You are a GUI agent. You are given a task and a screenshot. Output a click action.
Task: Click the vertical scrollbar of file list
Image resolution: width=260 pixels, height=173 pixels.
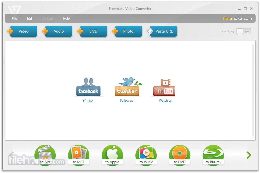(253, 91)
